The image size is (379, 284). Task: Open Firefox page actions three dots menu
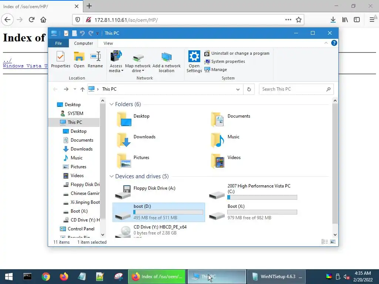pyautogui.click(x=288, y=20)
